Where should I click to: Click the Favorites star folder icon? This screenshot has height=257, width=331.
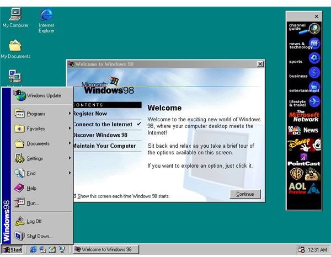click(x=19, y=128)
